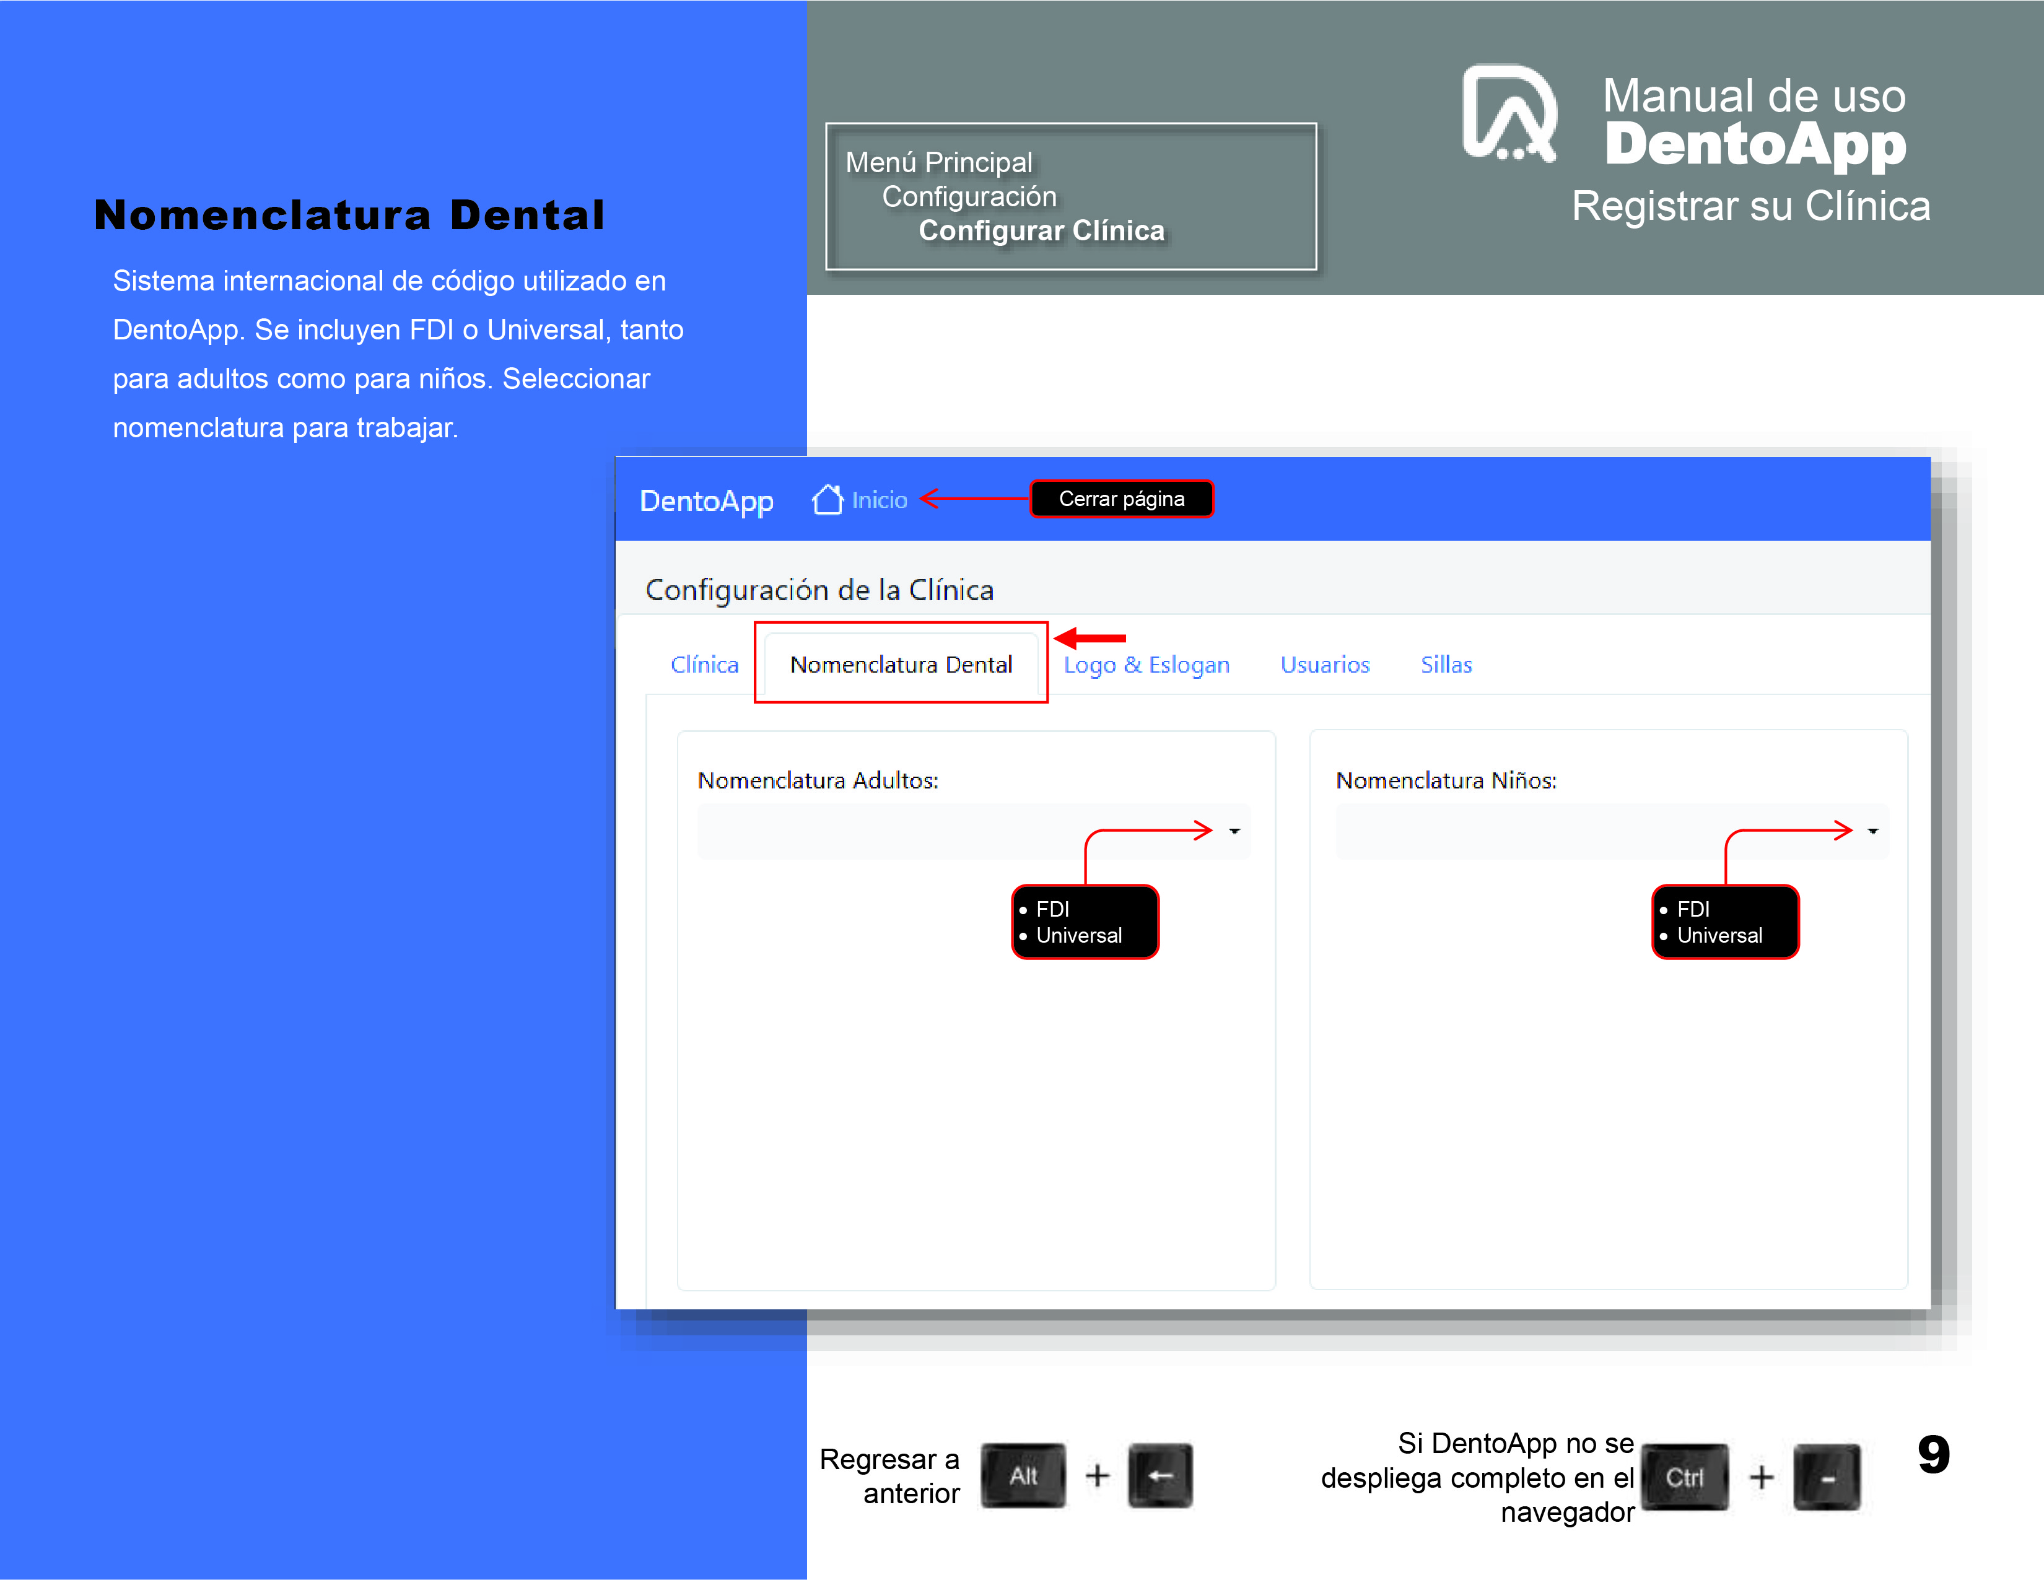Viewport: 2044px width, 1580px height.
Task: Click the Ctrl key image
Action: click(x=1685, y=1477)
